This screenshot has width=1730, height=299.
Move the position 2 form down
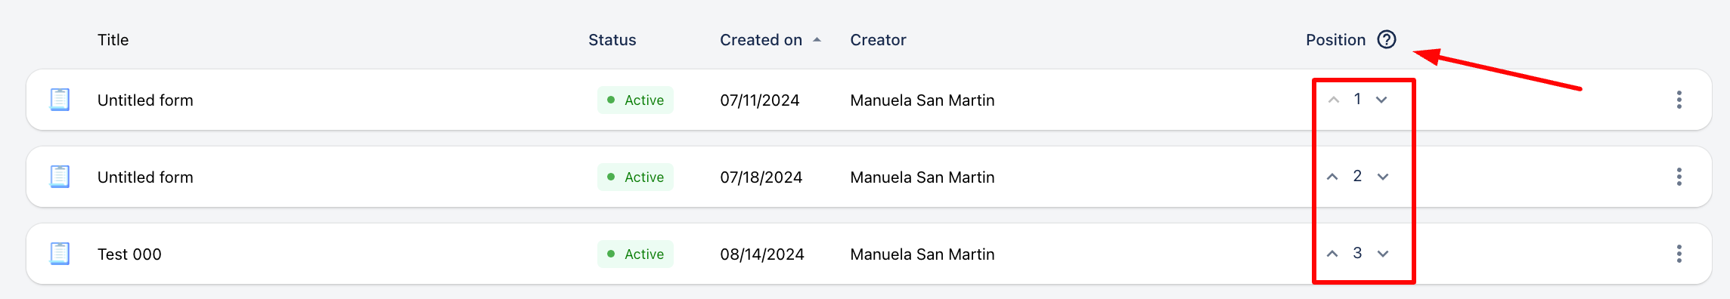[1383, 177]
